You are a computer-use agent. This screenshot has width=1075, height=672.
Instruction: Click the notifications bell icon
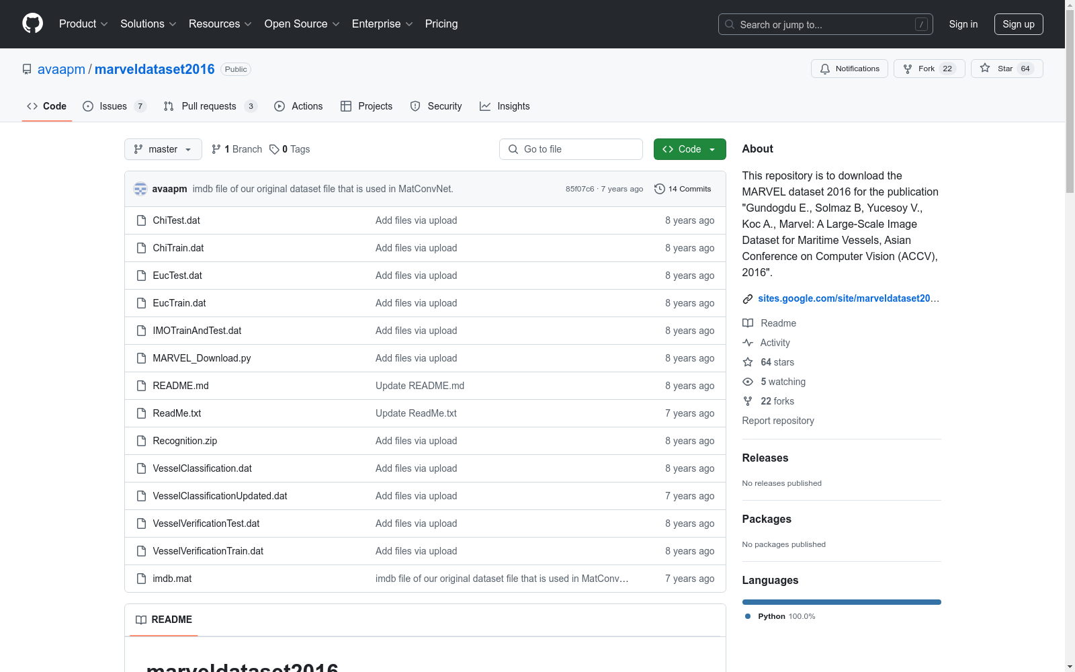(x=825, y=69)
